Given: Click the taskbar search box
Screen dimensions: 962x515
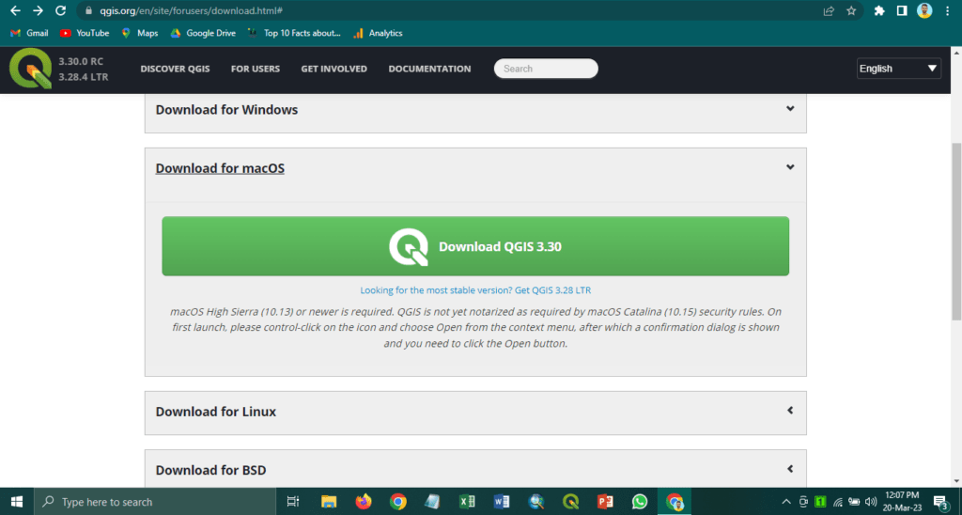Looking at the screenshot, I should [x=155, y=502].
